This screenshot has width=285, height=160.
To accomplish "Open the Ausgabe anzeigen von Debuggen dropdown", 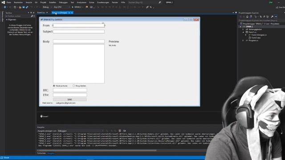I will point(81,131).
